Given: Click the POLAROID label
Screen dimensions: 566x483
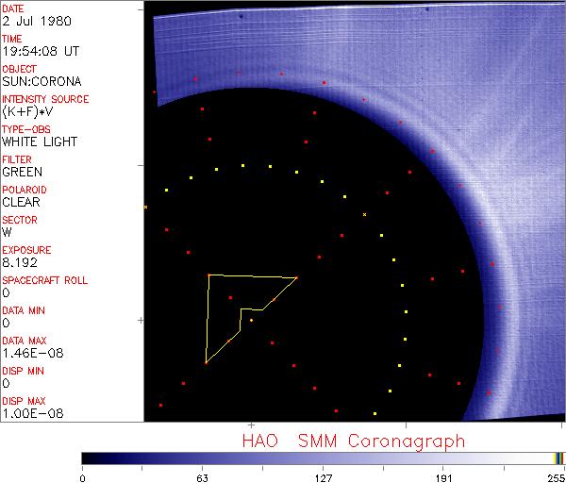Looking at the screenshot, I should pyautogui.click(x=25, y=190).
